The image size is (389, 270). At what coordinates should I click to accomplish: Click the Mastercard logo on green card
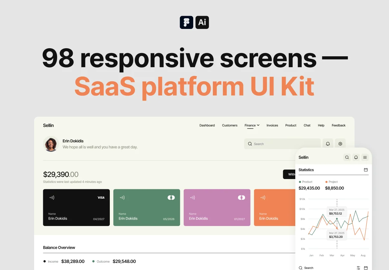pos(171,197)
